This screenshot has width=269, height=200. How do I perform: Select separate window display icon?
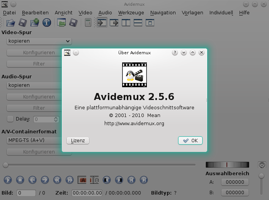[x=150, y=23]
